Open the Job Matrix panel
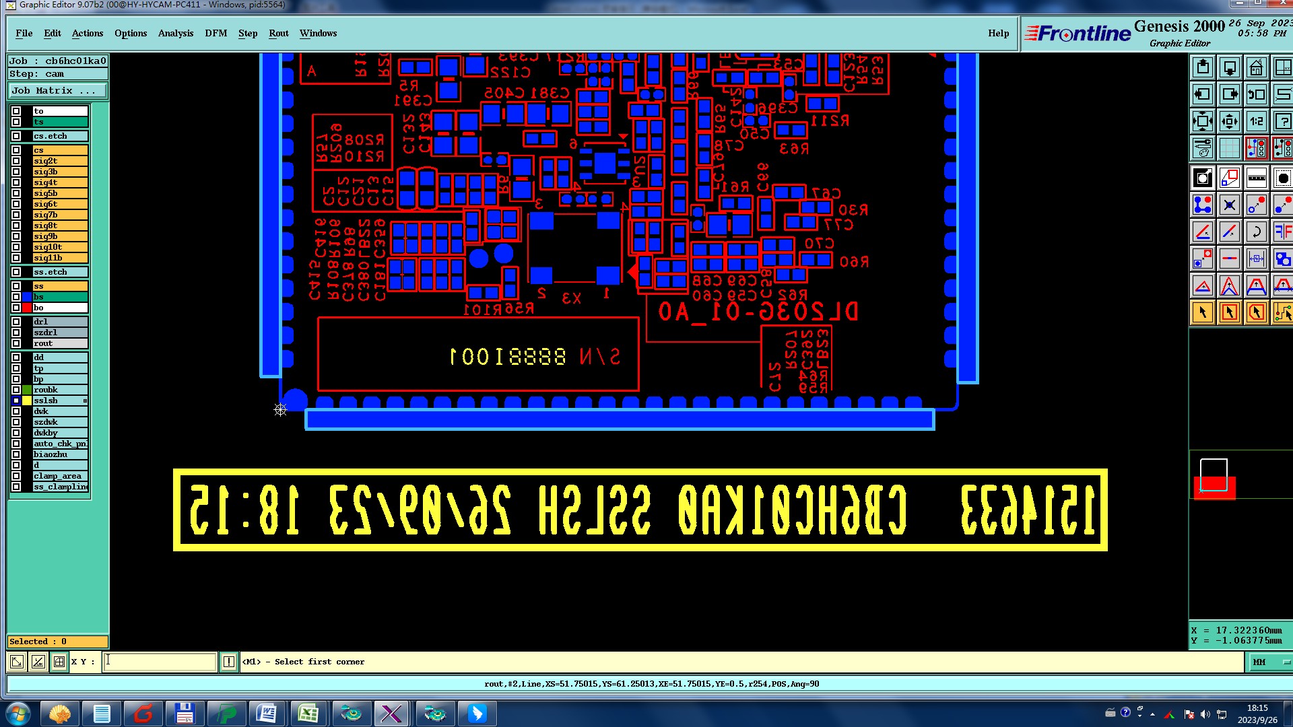This screenshot has height=727, width=1293. (x=57, y=90)
